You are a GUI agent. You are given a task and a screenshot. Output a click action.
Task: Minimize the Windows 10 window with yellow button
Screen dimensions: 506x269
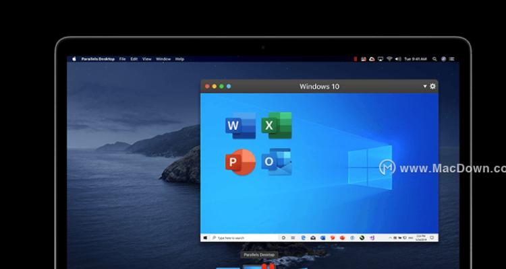[215, 86]
